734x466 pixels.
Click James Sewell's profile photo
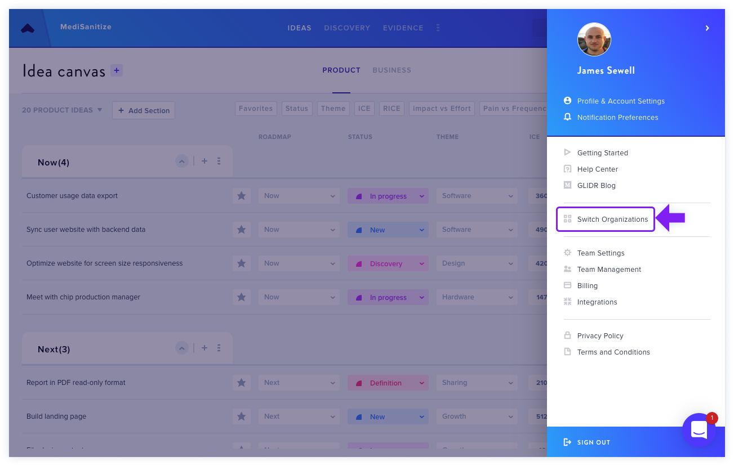(594, 39)
